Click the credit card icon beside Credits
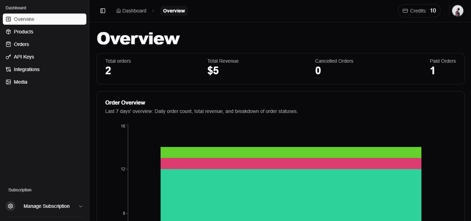 tap(405, 11)
